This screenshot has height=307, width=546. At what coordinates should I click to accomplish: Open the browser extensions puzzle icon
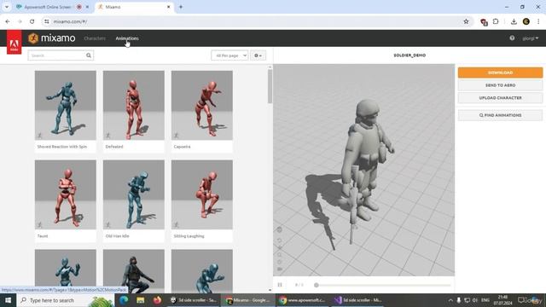(x=496, y=21)
